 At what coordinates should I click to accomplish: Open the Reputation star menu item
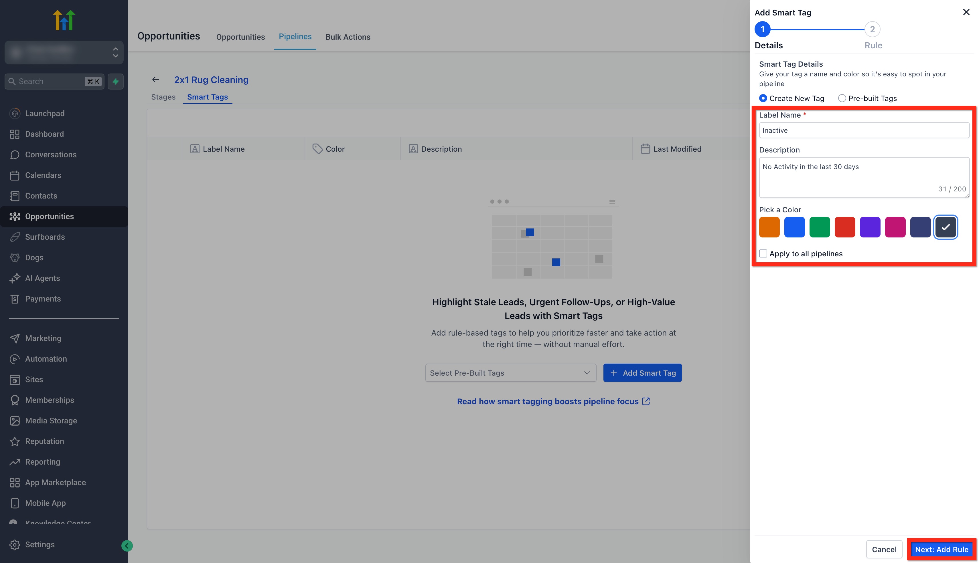(x=44, y=441)
